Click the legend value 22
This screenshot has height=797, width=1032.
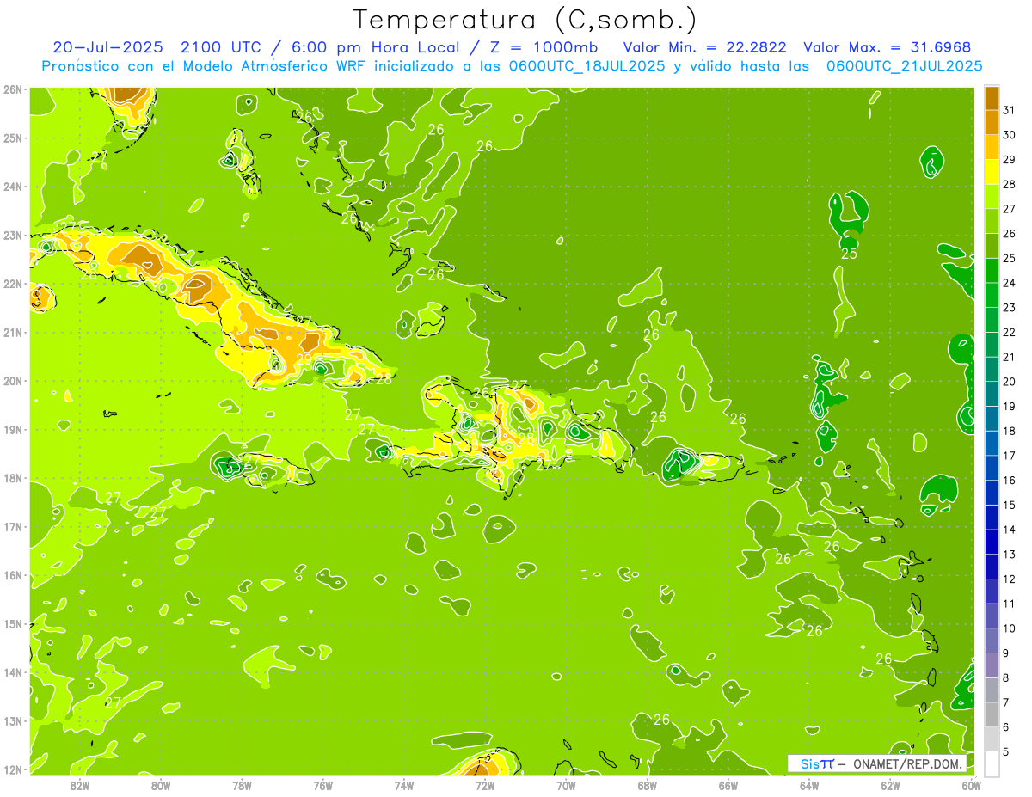pos(1010,332)
